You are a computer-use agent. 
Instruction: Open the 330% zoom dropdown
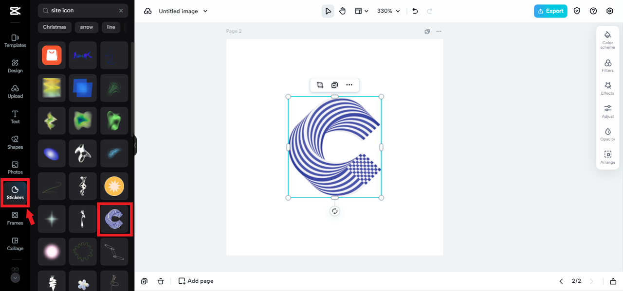[x=388, y=11]
